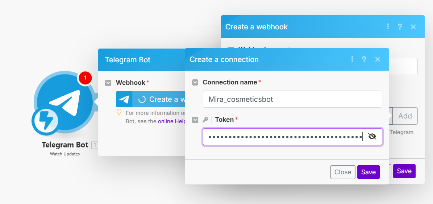The width and height of the screenshot is (433, 204).
Task: Click Add in the Create a webhook dialog
Action: 405,116
